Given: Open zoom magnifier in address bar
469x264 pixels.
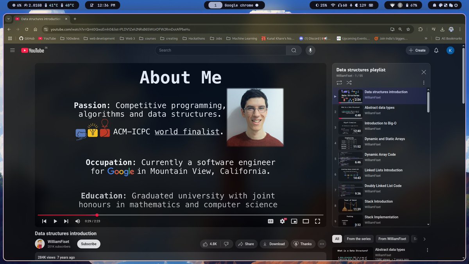Looking at the screenshot, I should pos(400,29).
